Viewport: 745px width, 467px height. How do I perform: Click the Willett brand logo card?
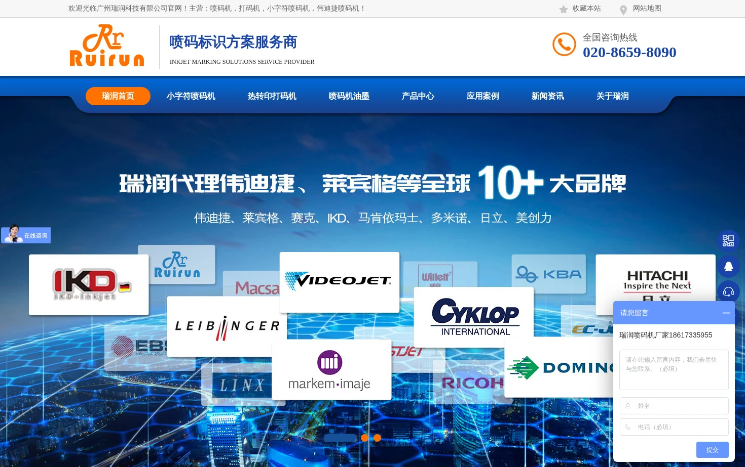[440, 274]
